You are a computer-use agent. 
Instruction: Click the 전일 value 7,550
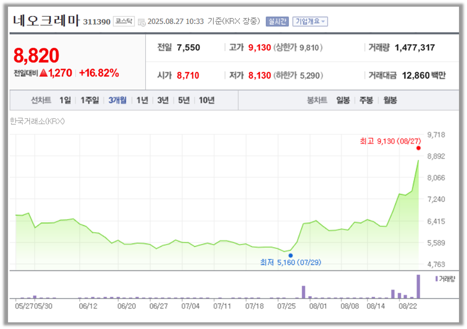click(188, 47)
